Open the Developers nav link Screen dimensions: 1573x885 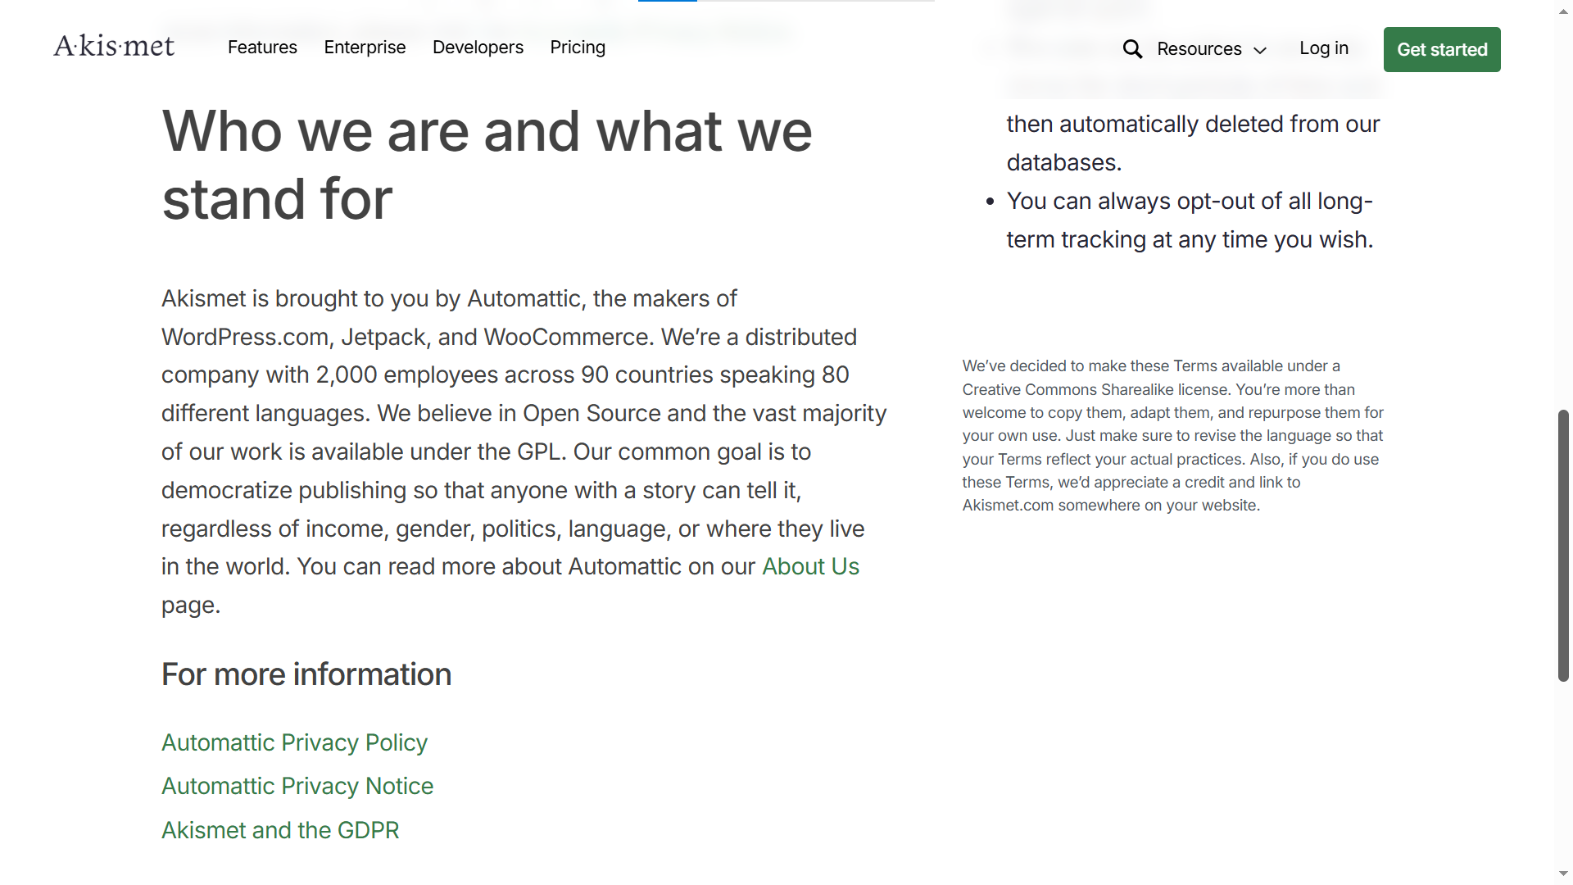(478, 48)
